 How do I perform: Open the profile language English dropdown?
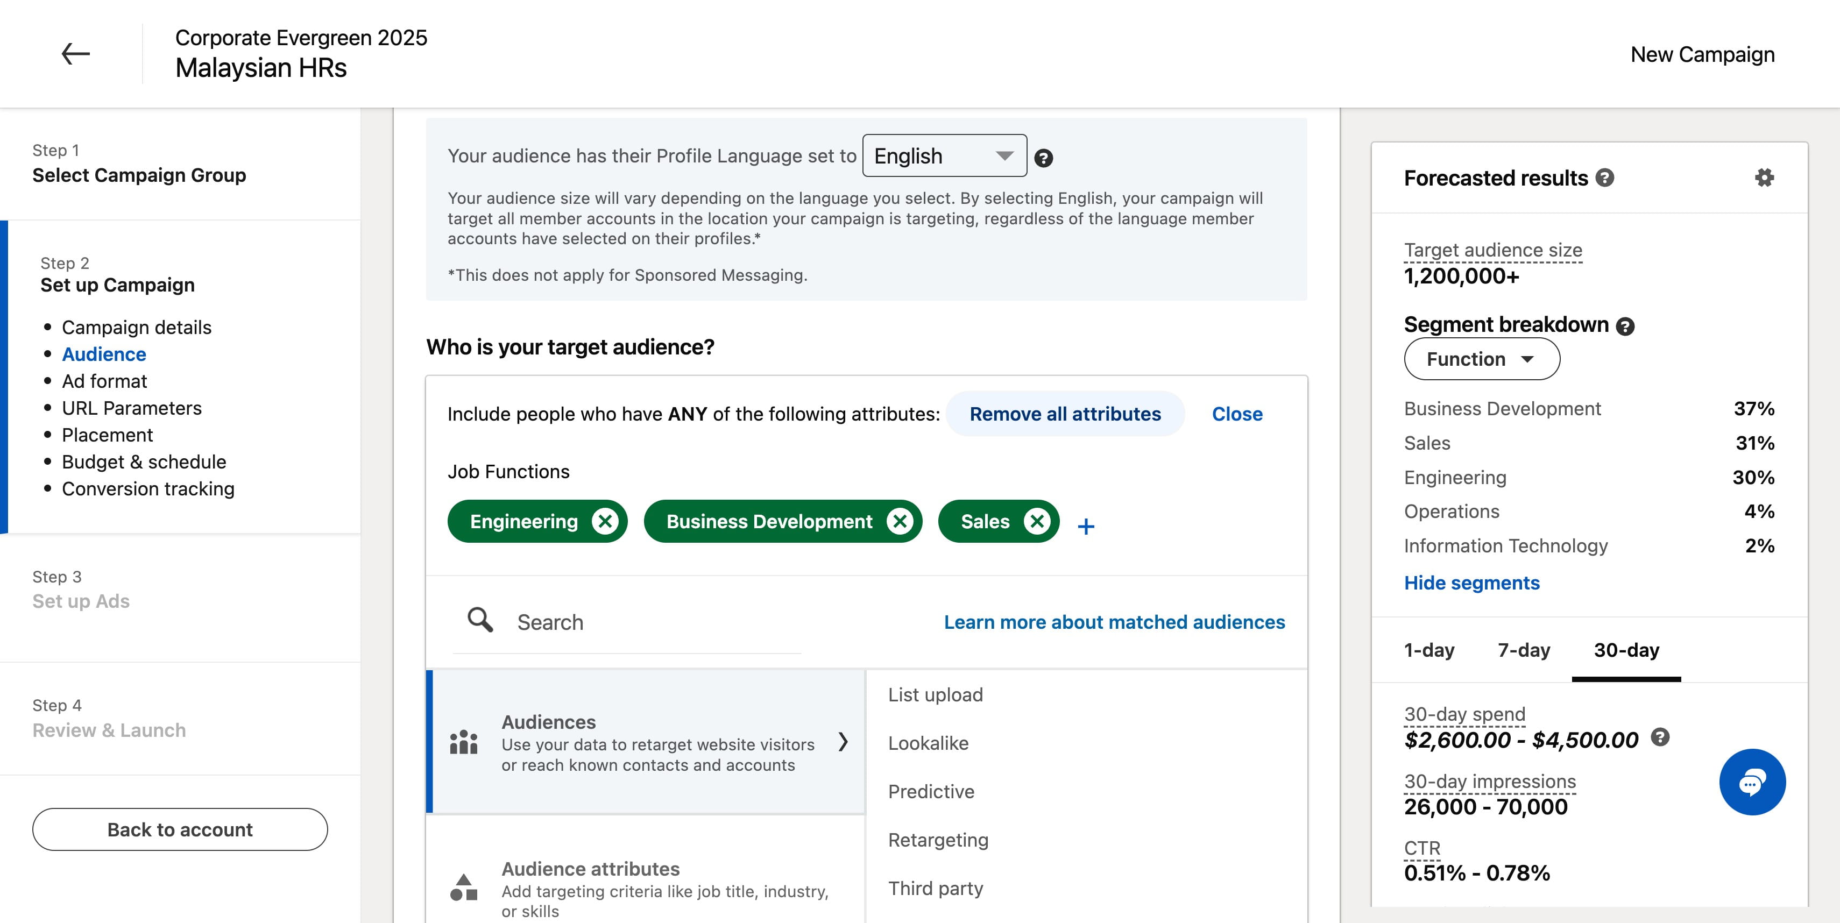tap(944, 155)
